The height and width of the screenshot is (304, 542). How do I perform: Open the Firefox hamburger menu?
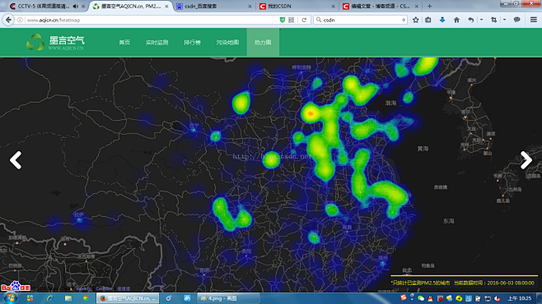tap(534, 20)
